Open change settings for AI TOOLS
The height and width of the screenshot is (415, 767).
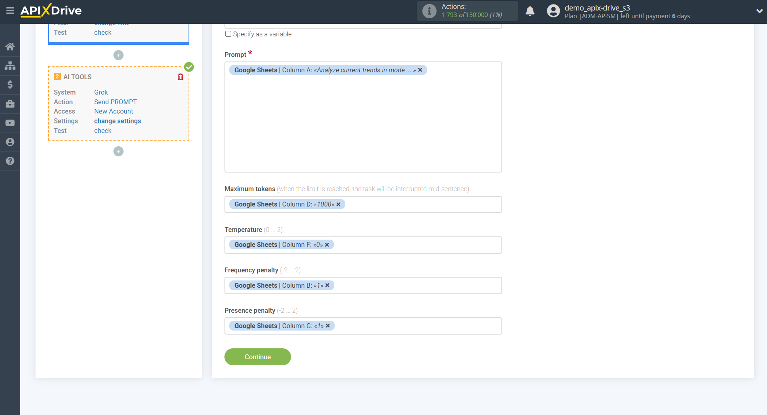[117, 121]
